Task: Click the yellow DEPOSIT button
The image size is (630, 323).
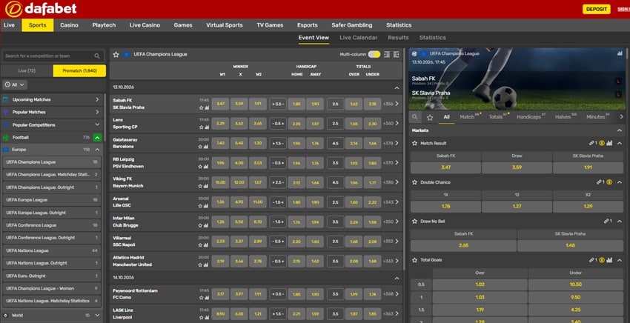Action: click(596, 9)
